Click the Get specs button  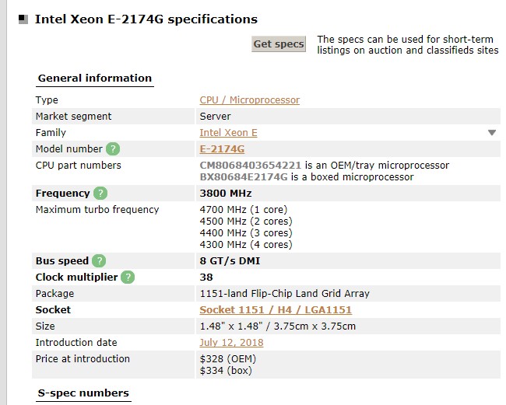pyautogui.click(x=279, y=44)
